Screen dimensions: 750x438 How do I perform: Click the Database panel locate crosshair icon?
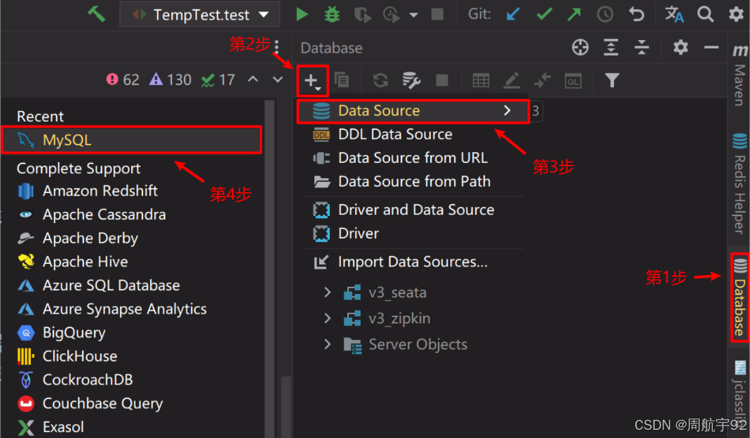(x=580, y=48)
